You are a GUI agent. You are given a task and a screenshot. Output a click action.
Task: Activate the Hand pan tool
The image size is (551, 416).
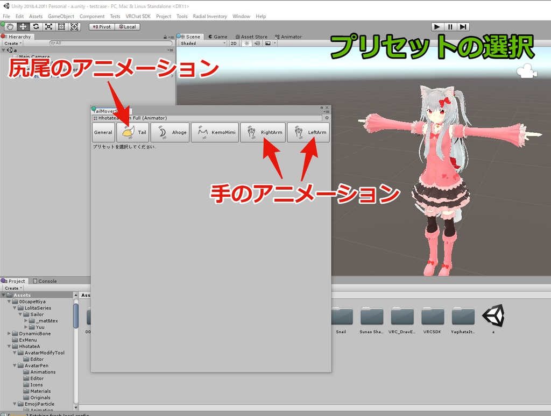pos(9,26)
